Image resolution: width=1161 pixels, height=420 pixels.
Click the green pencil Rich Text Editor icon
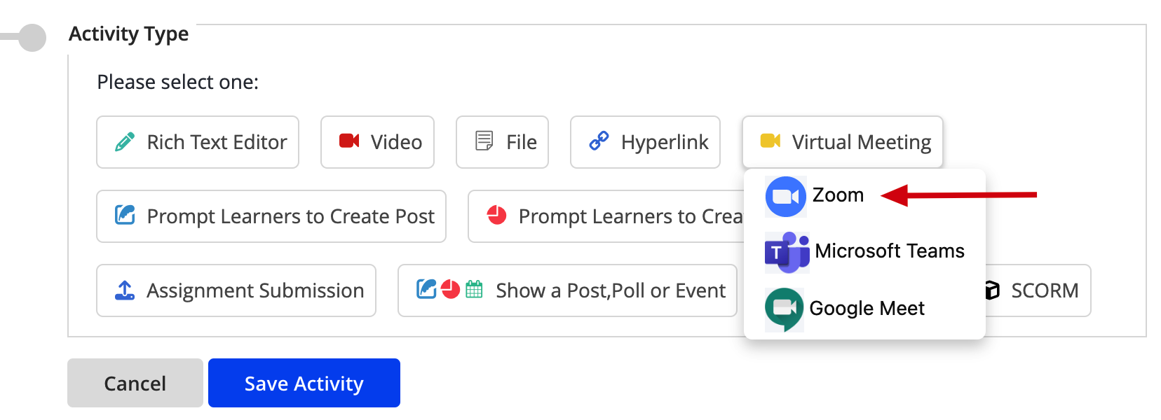click(125, 142)
